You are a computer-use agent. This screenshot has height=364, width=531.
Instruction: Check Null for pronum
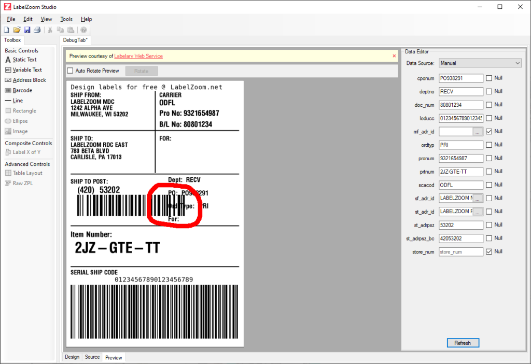[x=489, y=158]
